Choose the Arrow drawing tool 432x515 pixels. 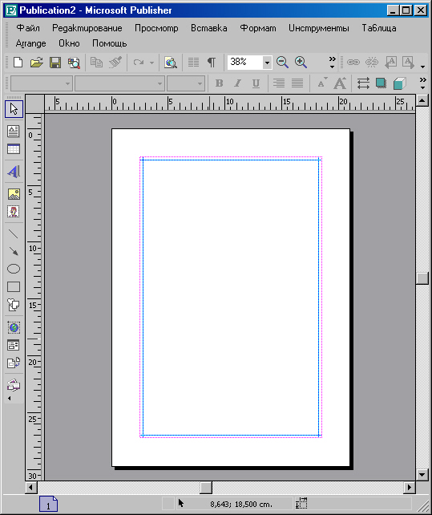14,251
